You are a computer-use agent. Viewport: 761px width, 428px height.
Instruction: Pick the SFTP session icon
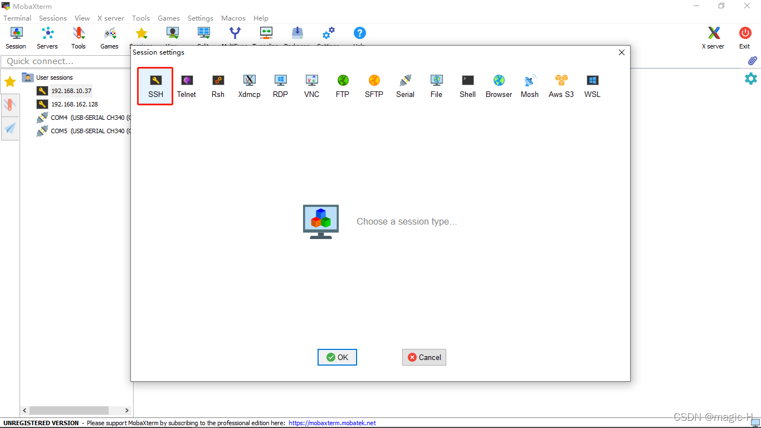click(x=374, y=86)
